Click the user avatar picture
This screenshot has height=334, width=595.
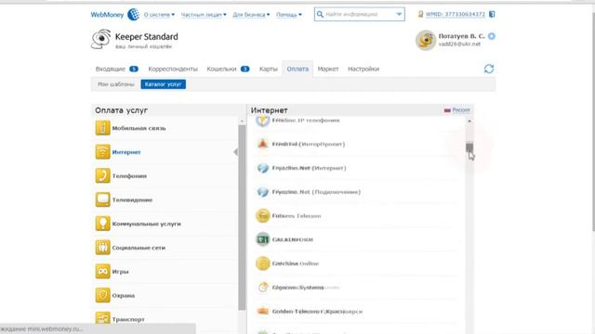[x=426, y=40]
